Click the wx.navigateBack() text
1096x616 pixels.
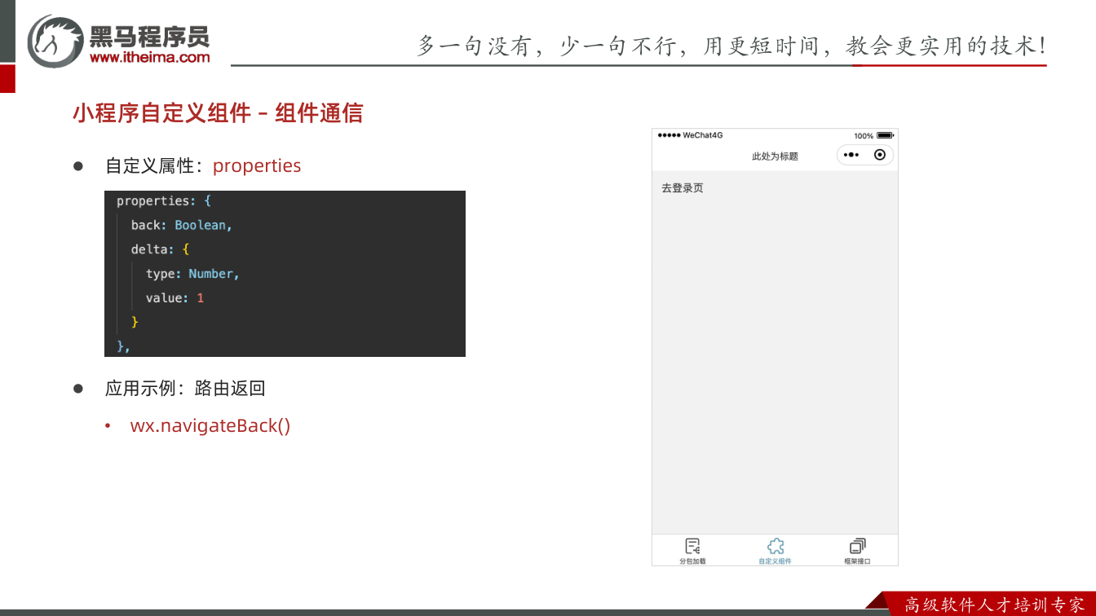click(210, 425)
